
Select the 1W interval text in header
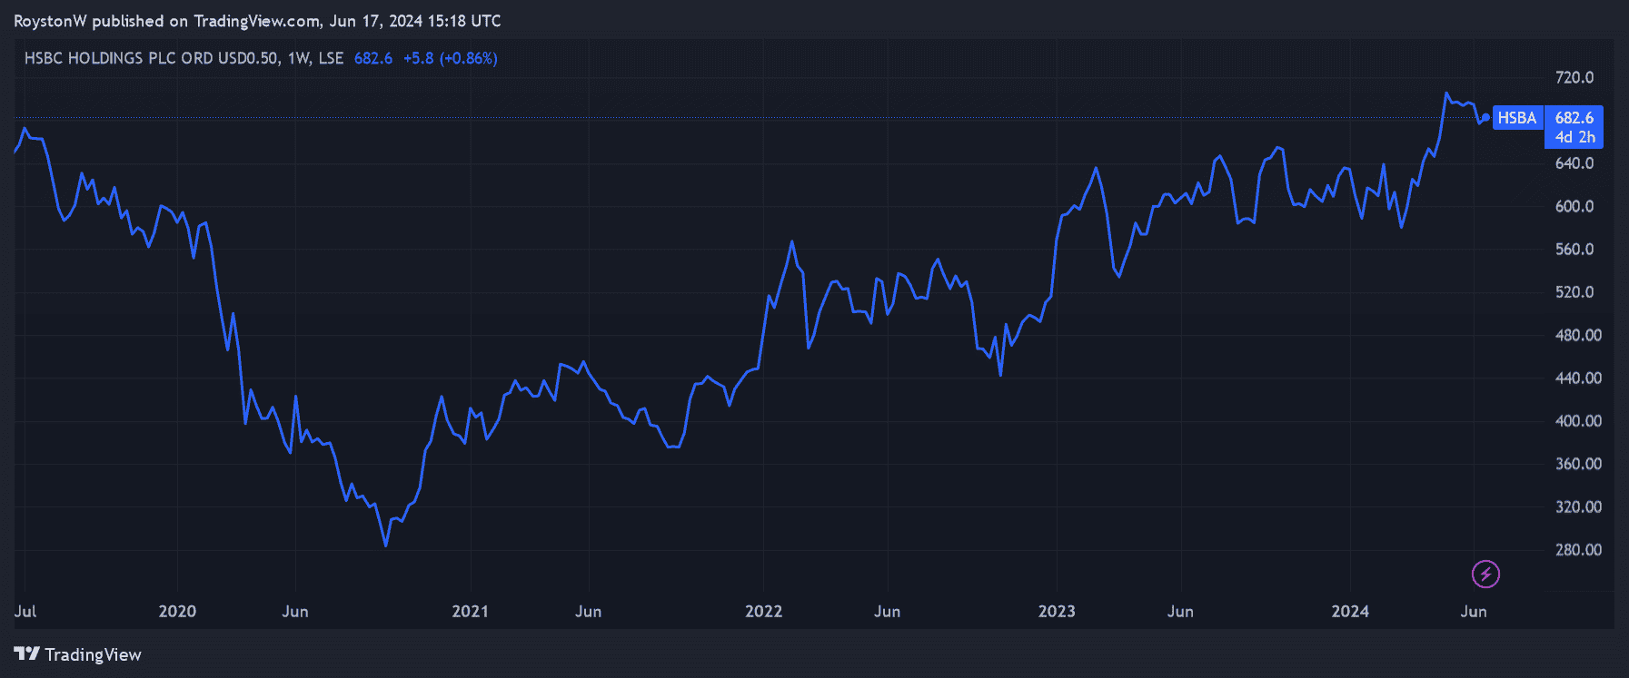click(x=297, y=58)
